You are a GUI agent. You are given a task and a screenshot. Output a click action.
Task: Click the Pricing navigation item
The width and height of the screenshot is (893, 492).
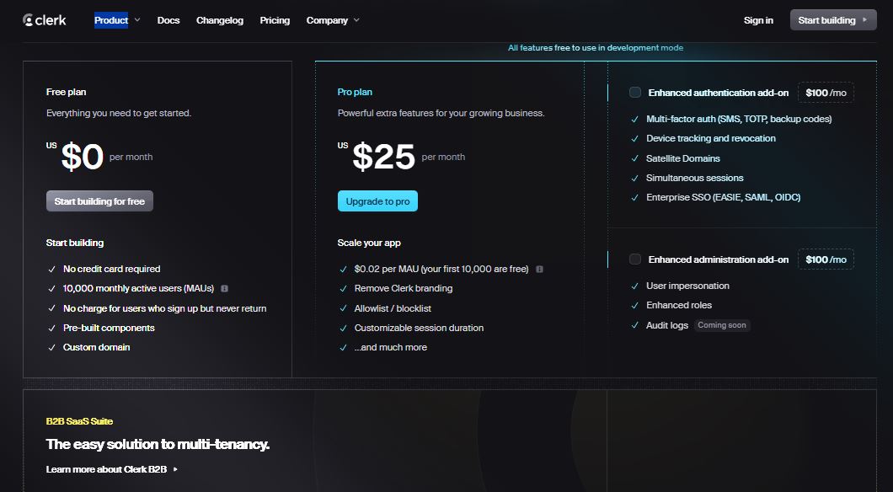(x=275, y=20)
